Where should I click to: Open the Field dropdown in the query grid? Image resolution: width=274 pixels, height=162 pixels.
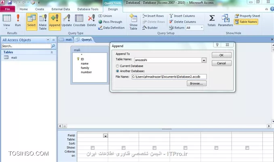pyautogui.click(x=106, y=136)
